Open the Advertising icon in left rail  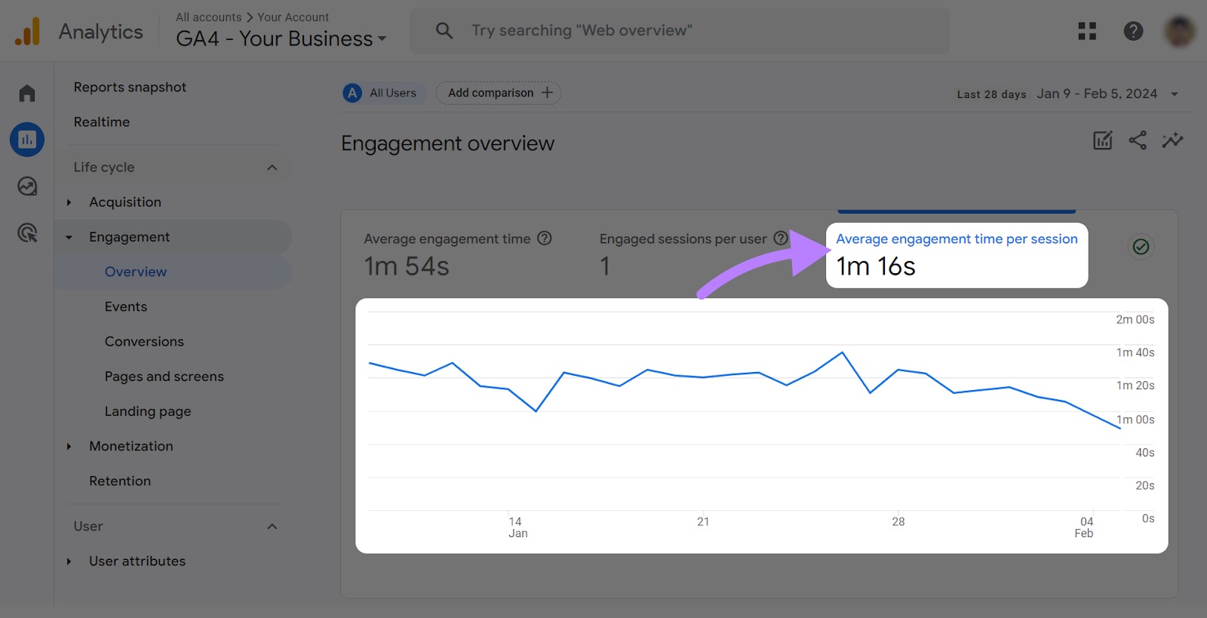(x=27, y=233)
